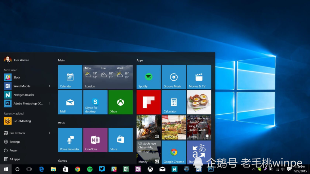310x174 pixels.
Task: Open the Sports live tile
Action: (199, 128)
